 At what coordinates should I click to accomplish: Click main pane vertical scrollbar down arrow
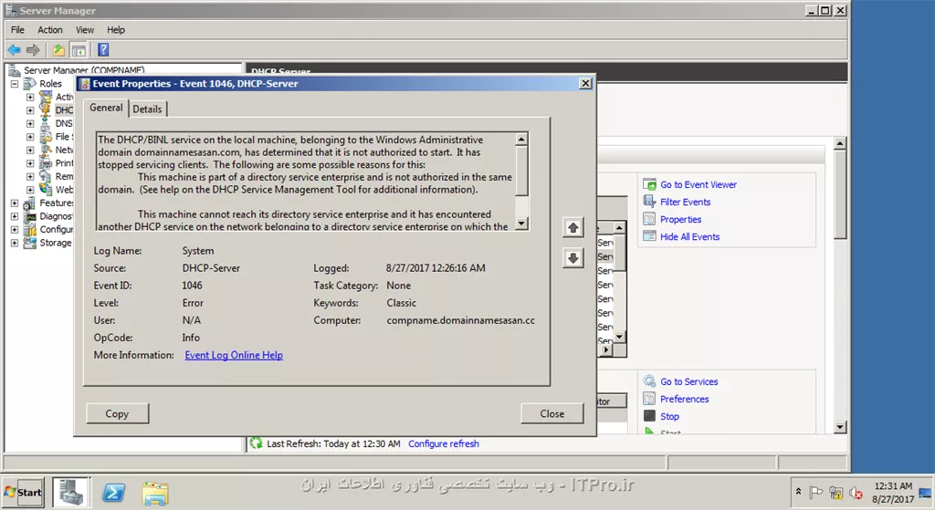pos(840,427)
